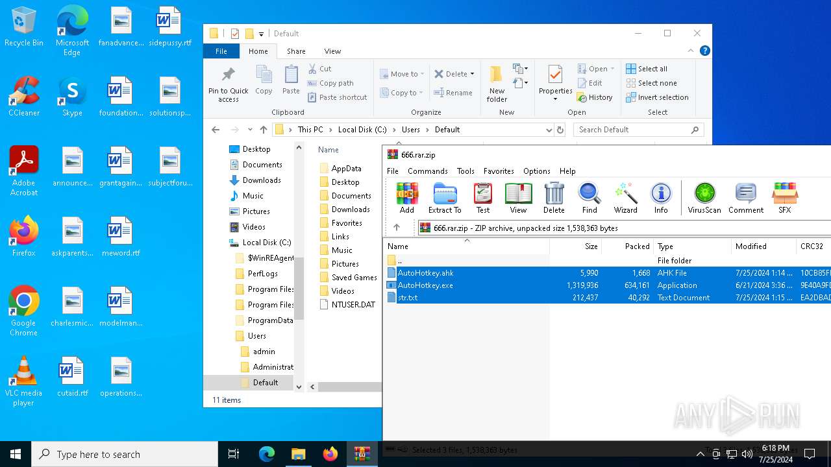Open Recycle Bin on desktop

point(24,27)
